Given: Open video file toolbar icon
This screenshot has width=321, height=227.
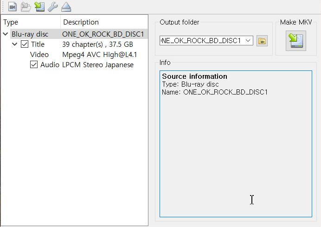Looking at the screenshot, I should pos(13,7).
